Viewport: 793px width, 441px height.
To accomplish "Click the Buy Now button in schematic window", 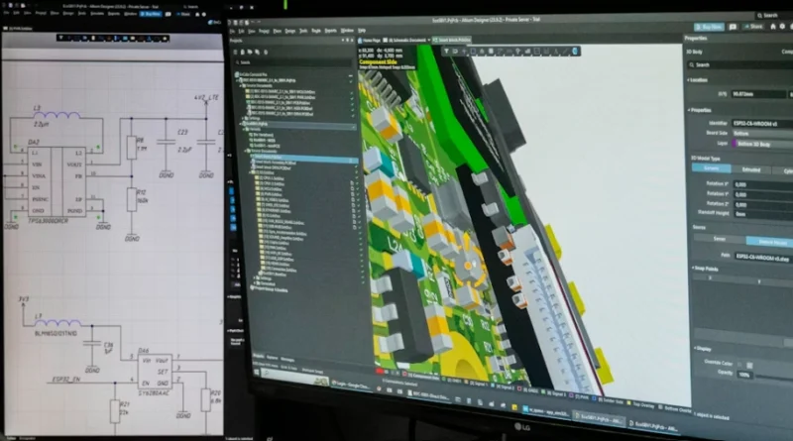I will (x=151, y=14).
